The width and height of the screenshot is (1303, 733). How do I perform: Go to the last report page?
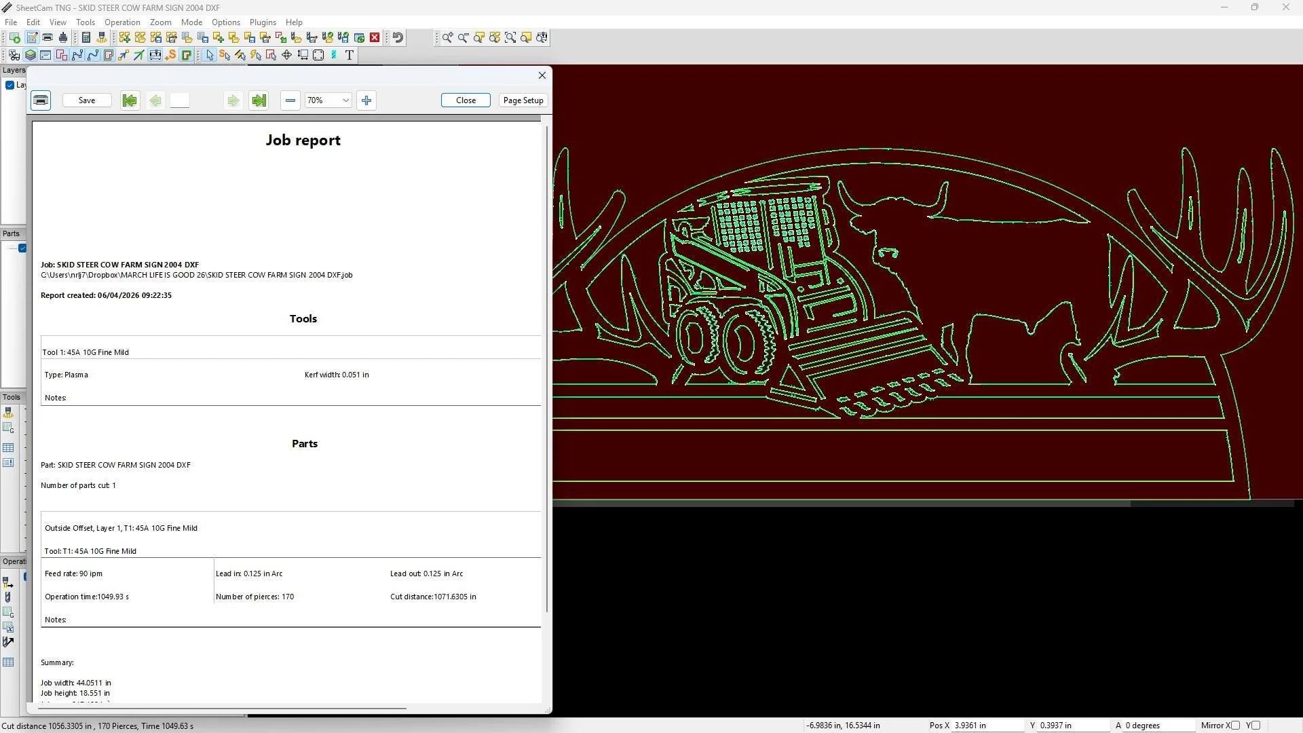tap(259, 100)
